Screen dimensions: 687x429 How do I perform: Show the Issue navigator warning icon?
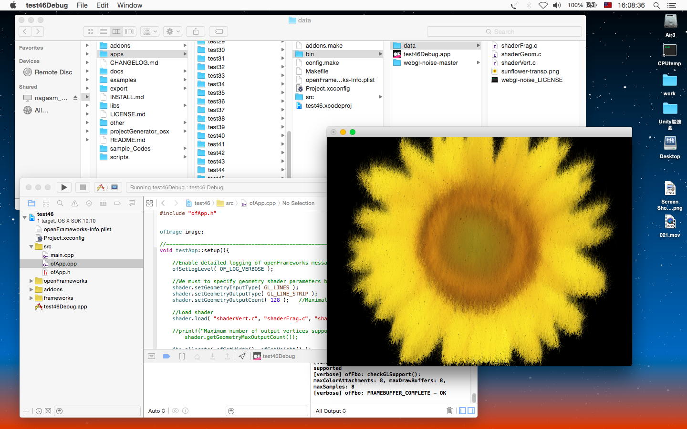pos(74,203)
